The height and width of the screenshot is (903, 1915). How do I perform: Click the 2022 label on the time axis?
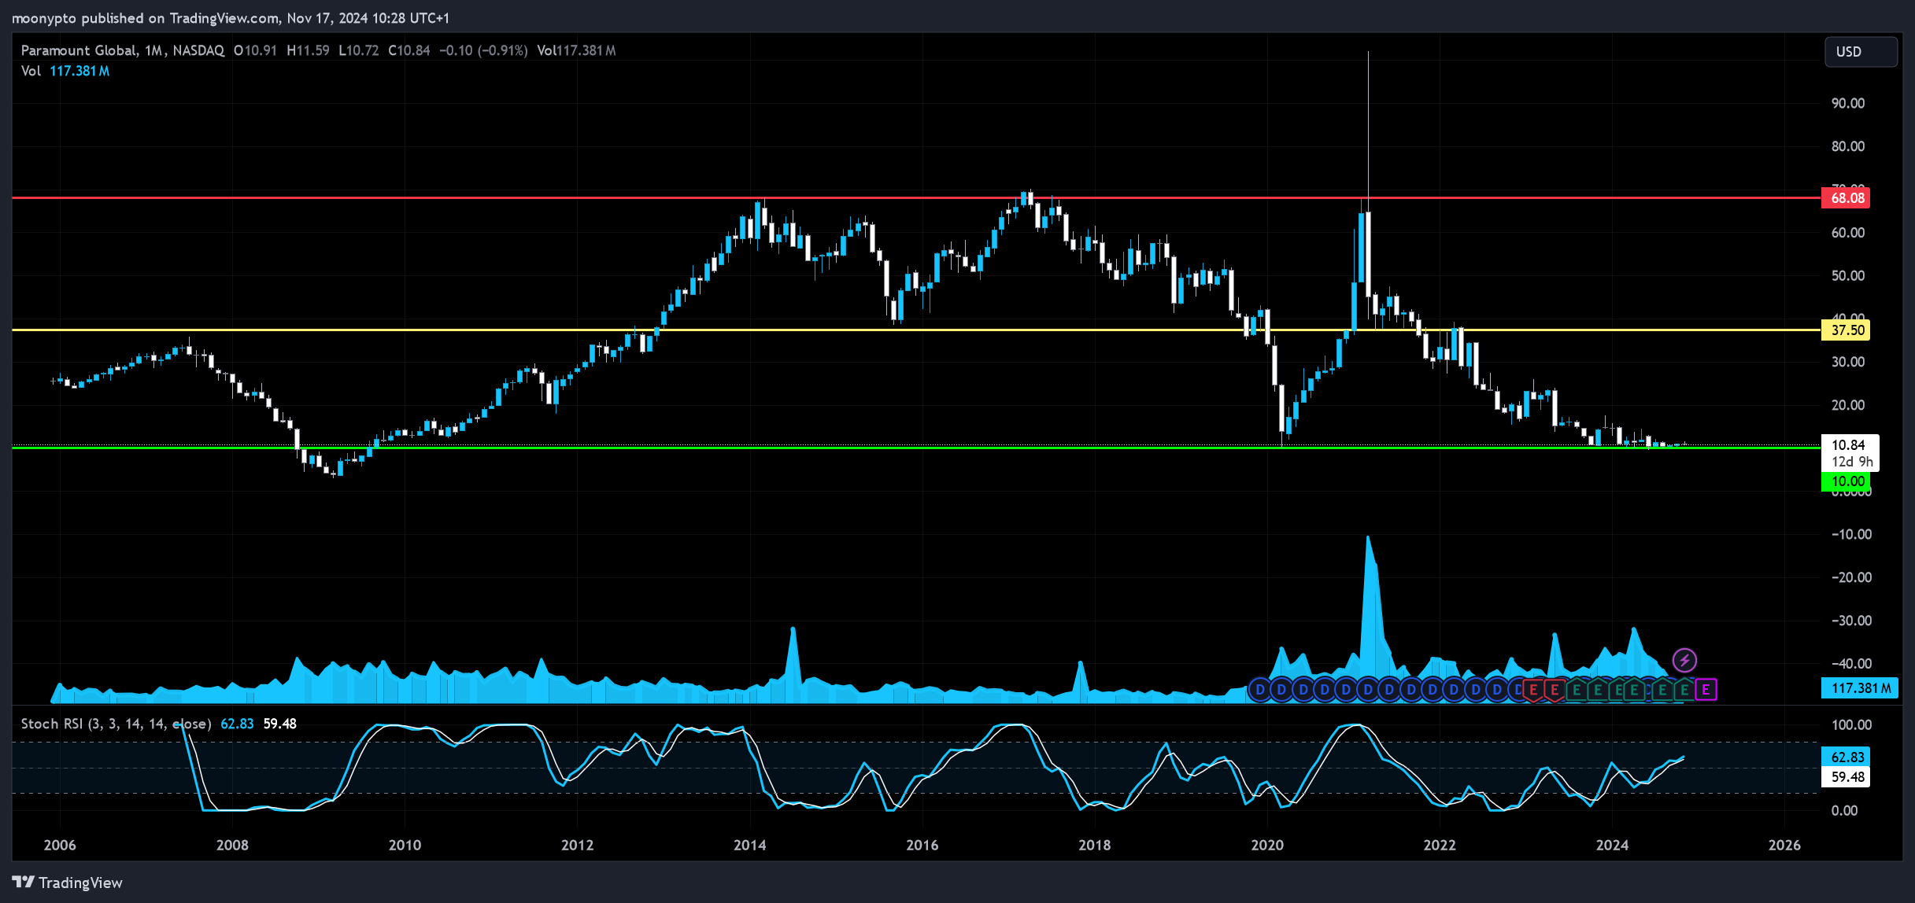click(1440, 845)
